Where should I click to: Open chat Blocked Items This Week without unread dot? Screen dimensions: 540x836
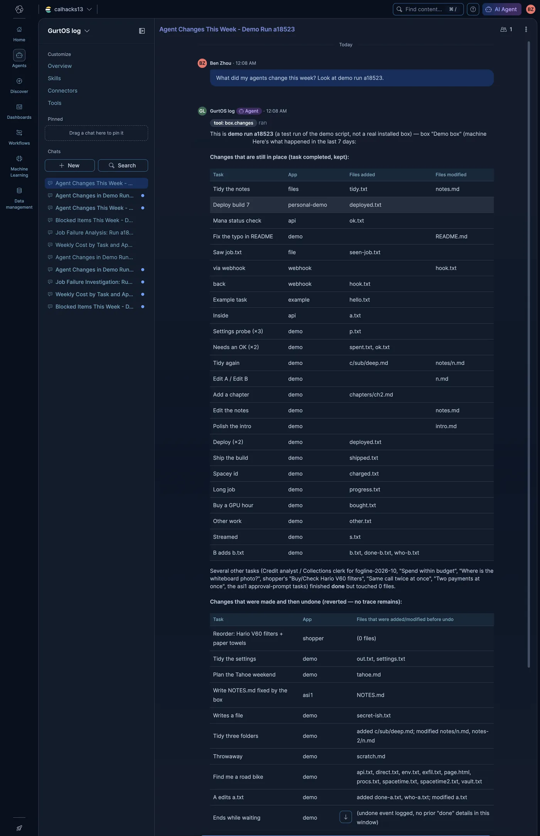click(x=96, y=220)
